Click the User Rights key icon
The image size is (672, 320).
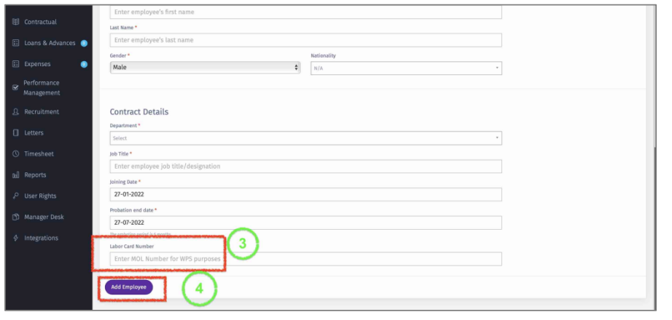tap(16, 196)
